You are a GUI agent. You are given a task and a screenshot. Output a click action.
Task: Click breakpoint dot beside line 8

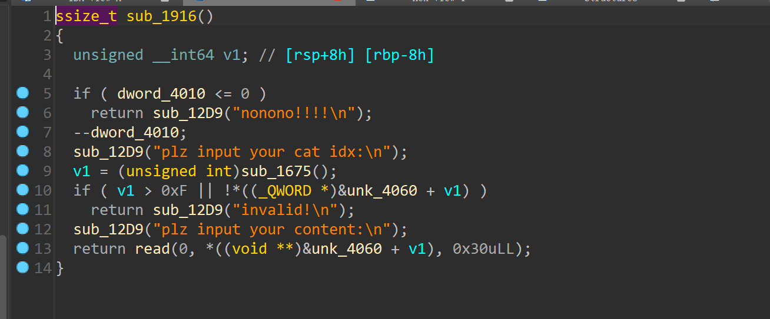pos(23,151)
